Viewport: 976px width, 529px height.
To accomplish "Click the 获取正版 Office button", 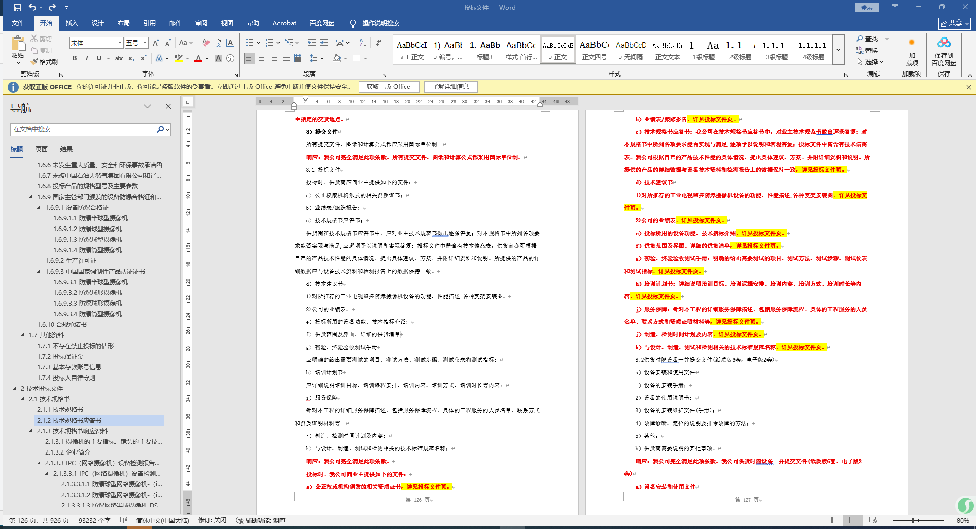I will (389, 87).
